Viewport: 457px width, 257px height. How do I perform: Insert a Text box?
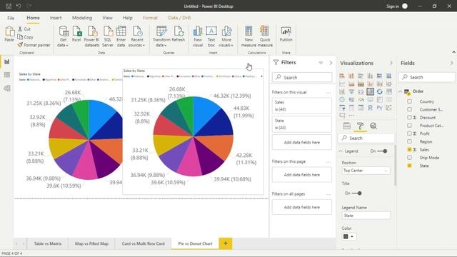click(211, 36)
